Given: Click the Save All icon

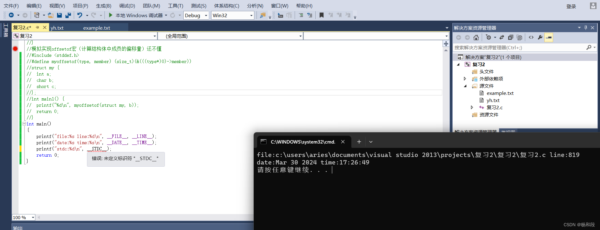Looking at the screenshot, I should coord(68,15).
